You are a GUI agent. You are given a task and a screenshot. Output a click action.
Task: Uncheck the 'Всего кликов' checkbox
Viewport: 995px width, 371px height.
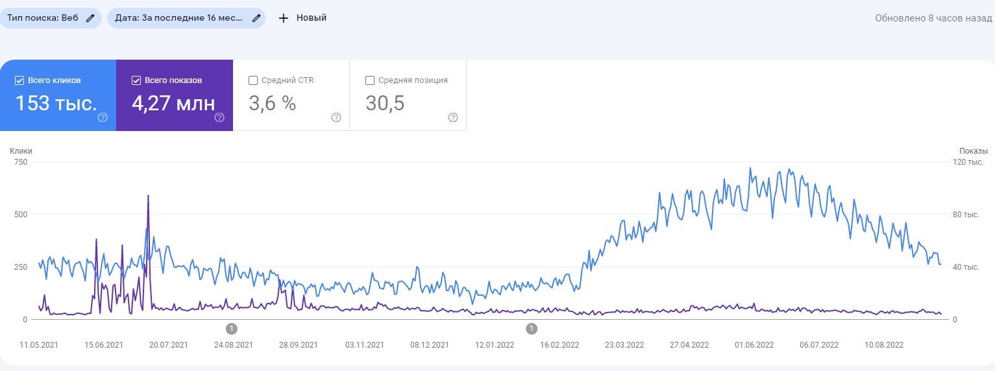point(19,80)
